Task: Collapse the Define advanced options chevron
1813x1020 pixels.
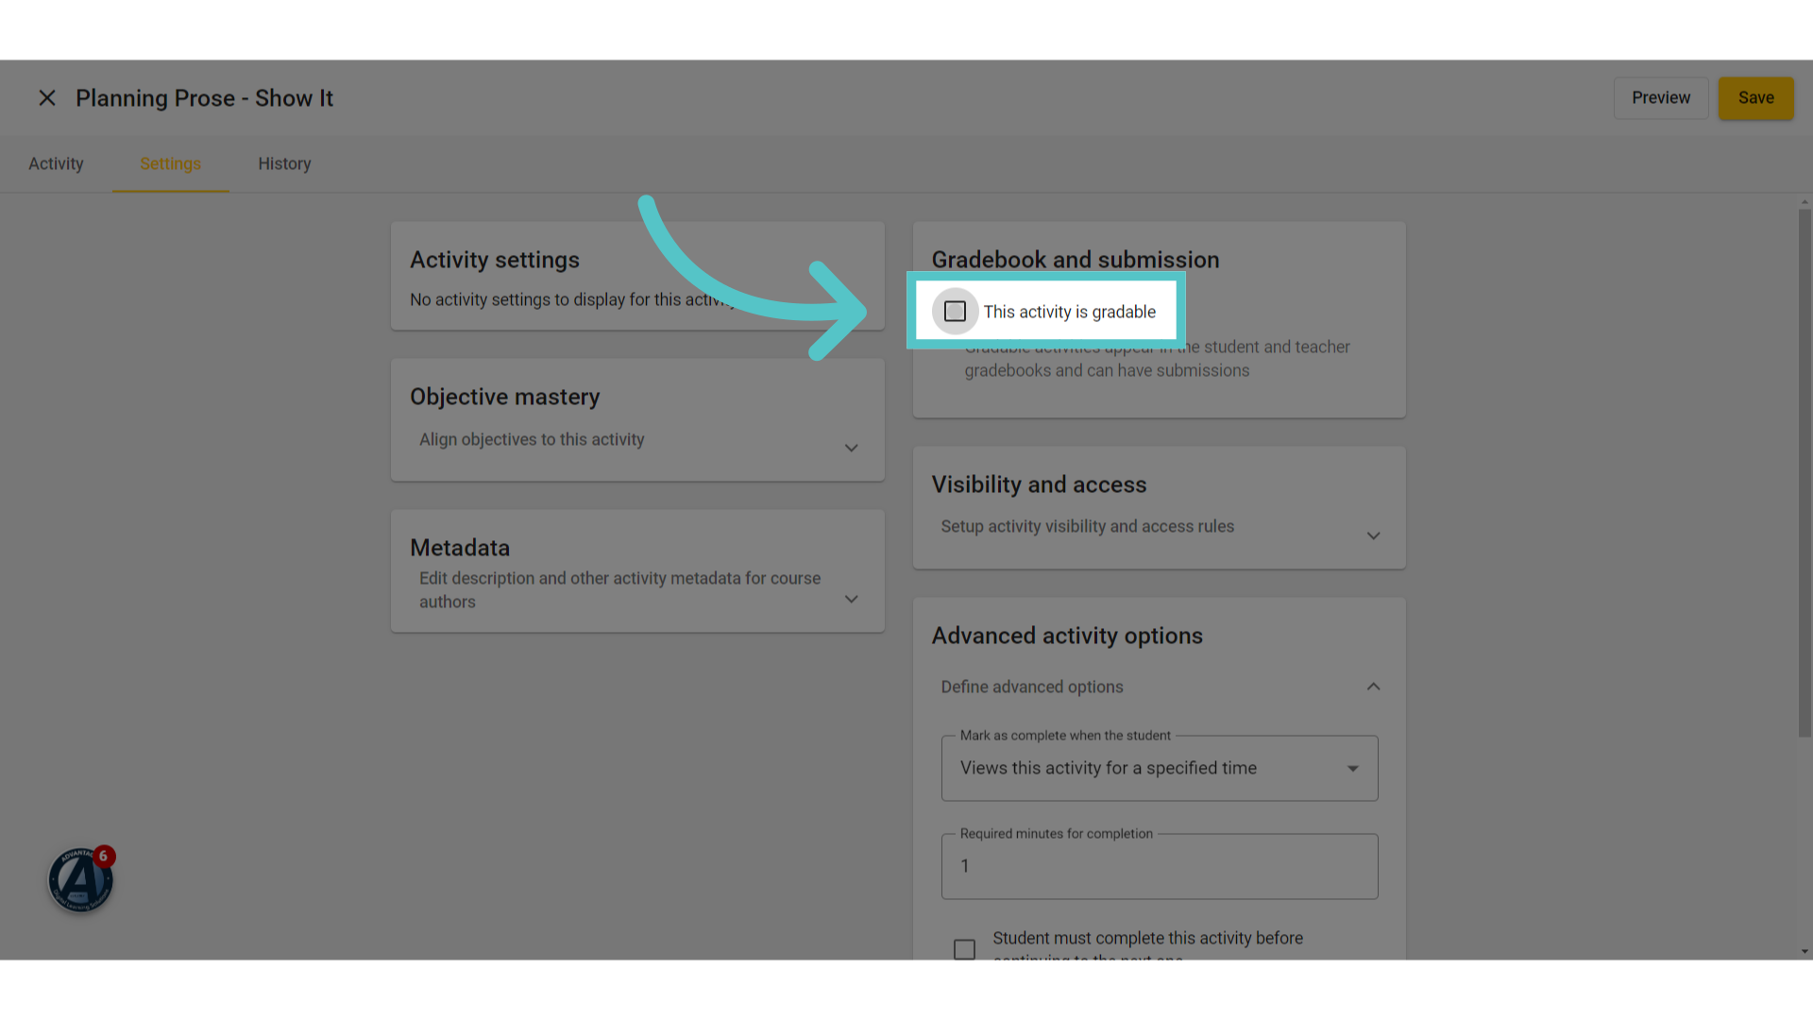Action: pyautogui.click(x=1373, y=687)
